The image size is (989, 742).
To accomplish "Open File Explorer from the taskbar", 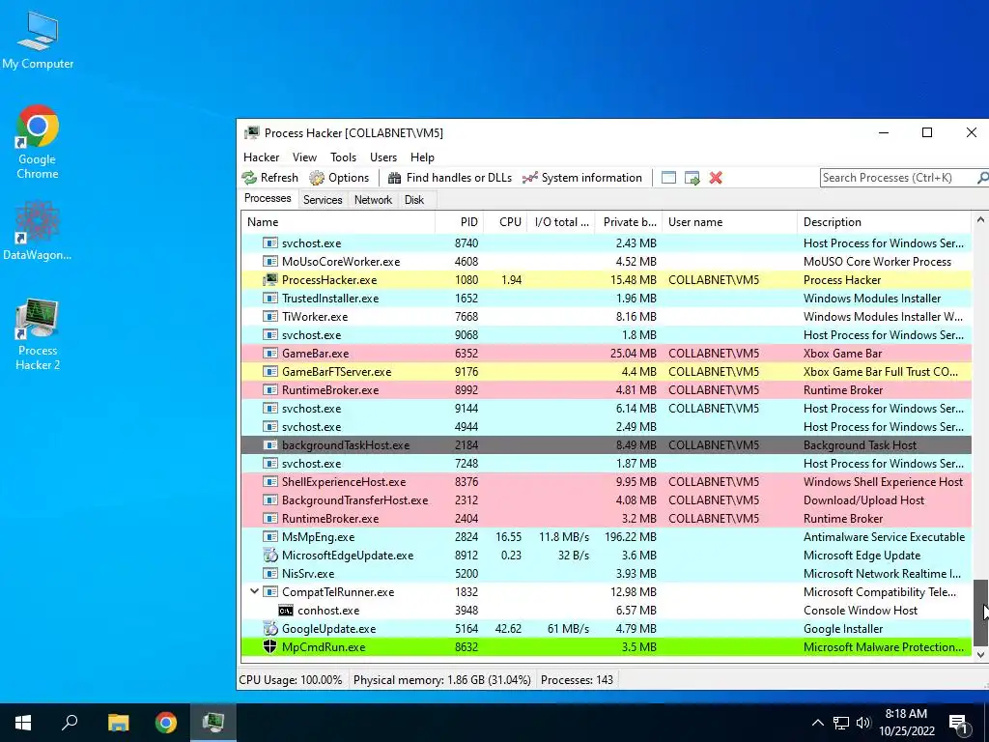I will pos(118,723).
